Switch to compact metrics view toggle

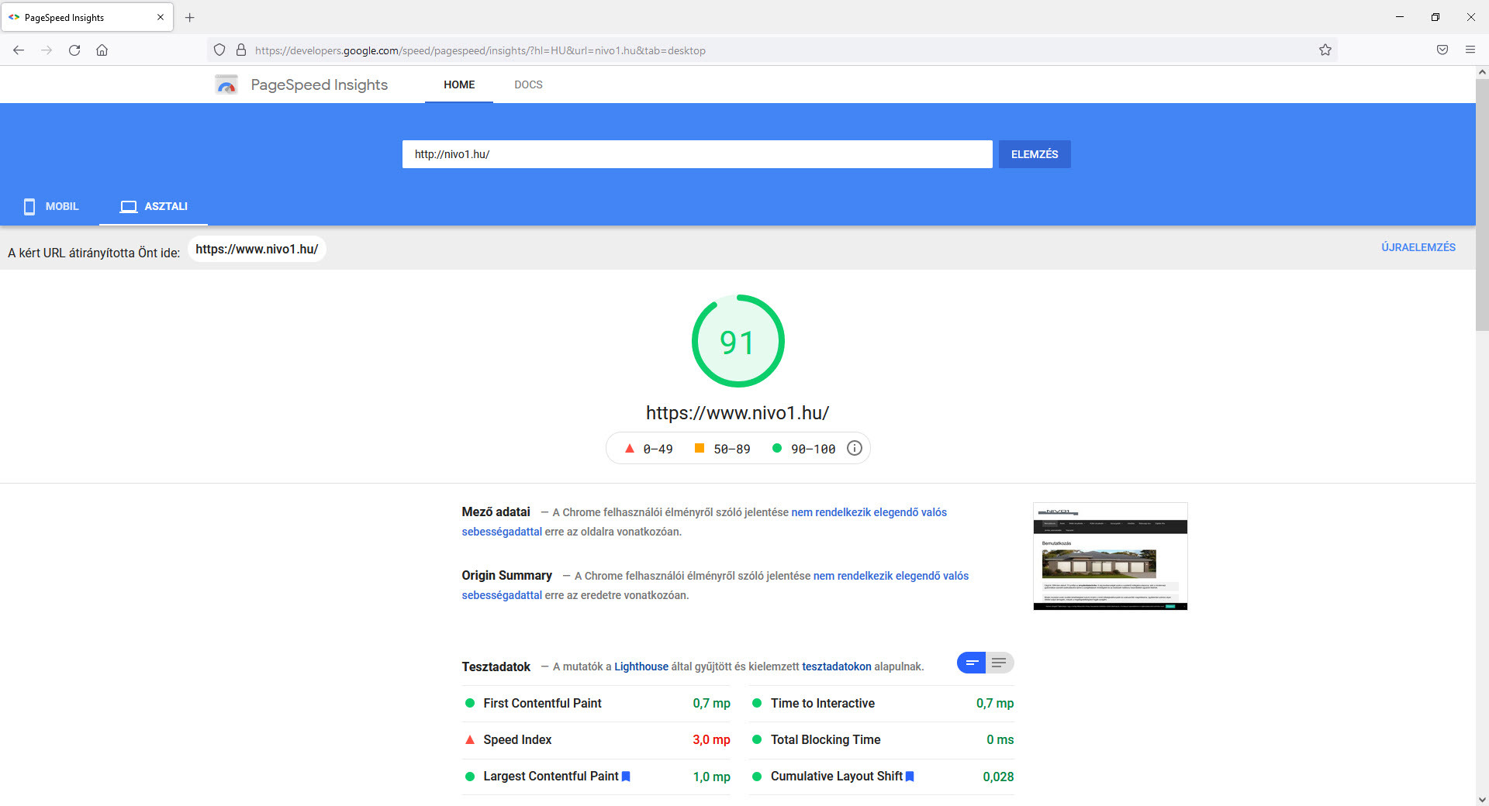pyautogui.click(x=972, y=663)
